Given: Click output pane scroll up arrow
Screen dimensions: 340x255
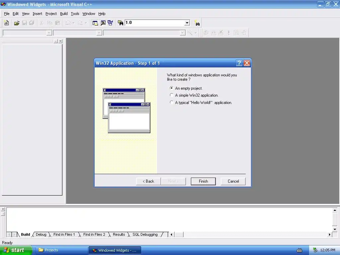Looking at the screenshot, I should (x=335, y=210).
